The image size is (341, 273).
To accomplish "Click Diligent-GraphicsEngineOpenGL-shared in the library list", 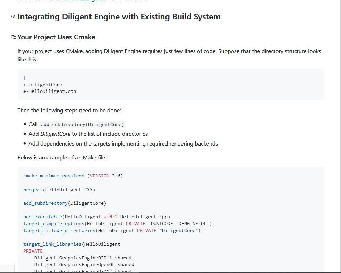I will (x=84, y=264).
